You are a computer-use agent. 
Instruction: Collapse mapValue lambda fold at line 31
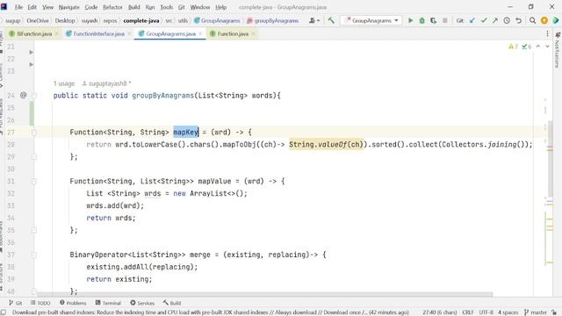34,182
